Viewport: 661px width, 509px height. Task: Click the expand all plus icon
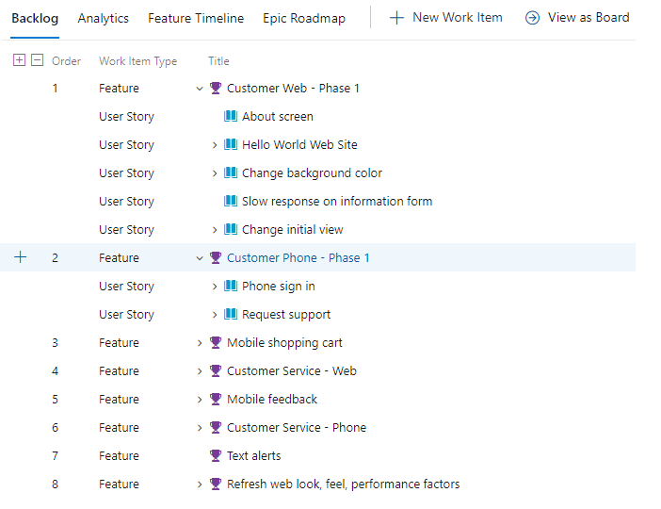coord(19,60)
